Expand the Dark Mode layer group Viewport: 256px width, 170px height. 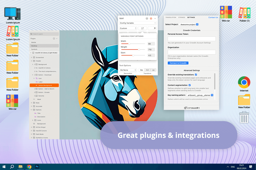31,134
